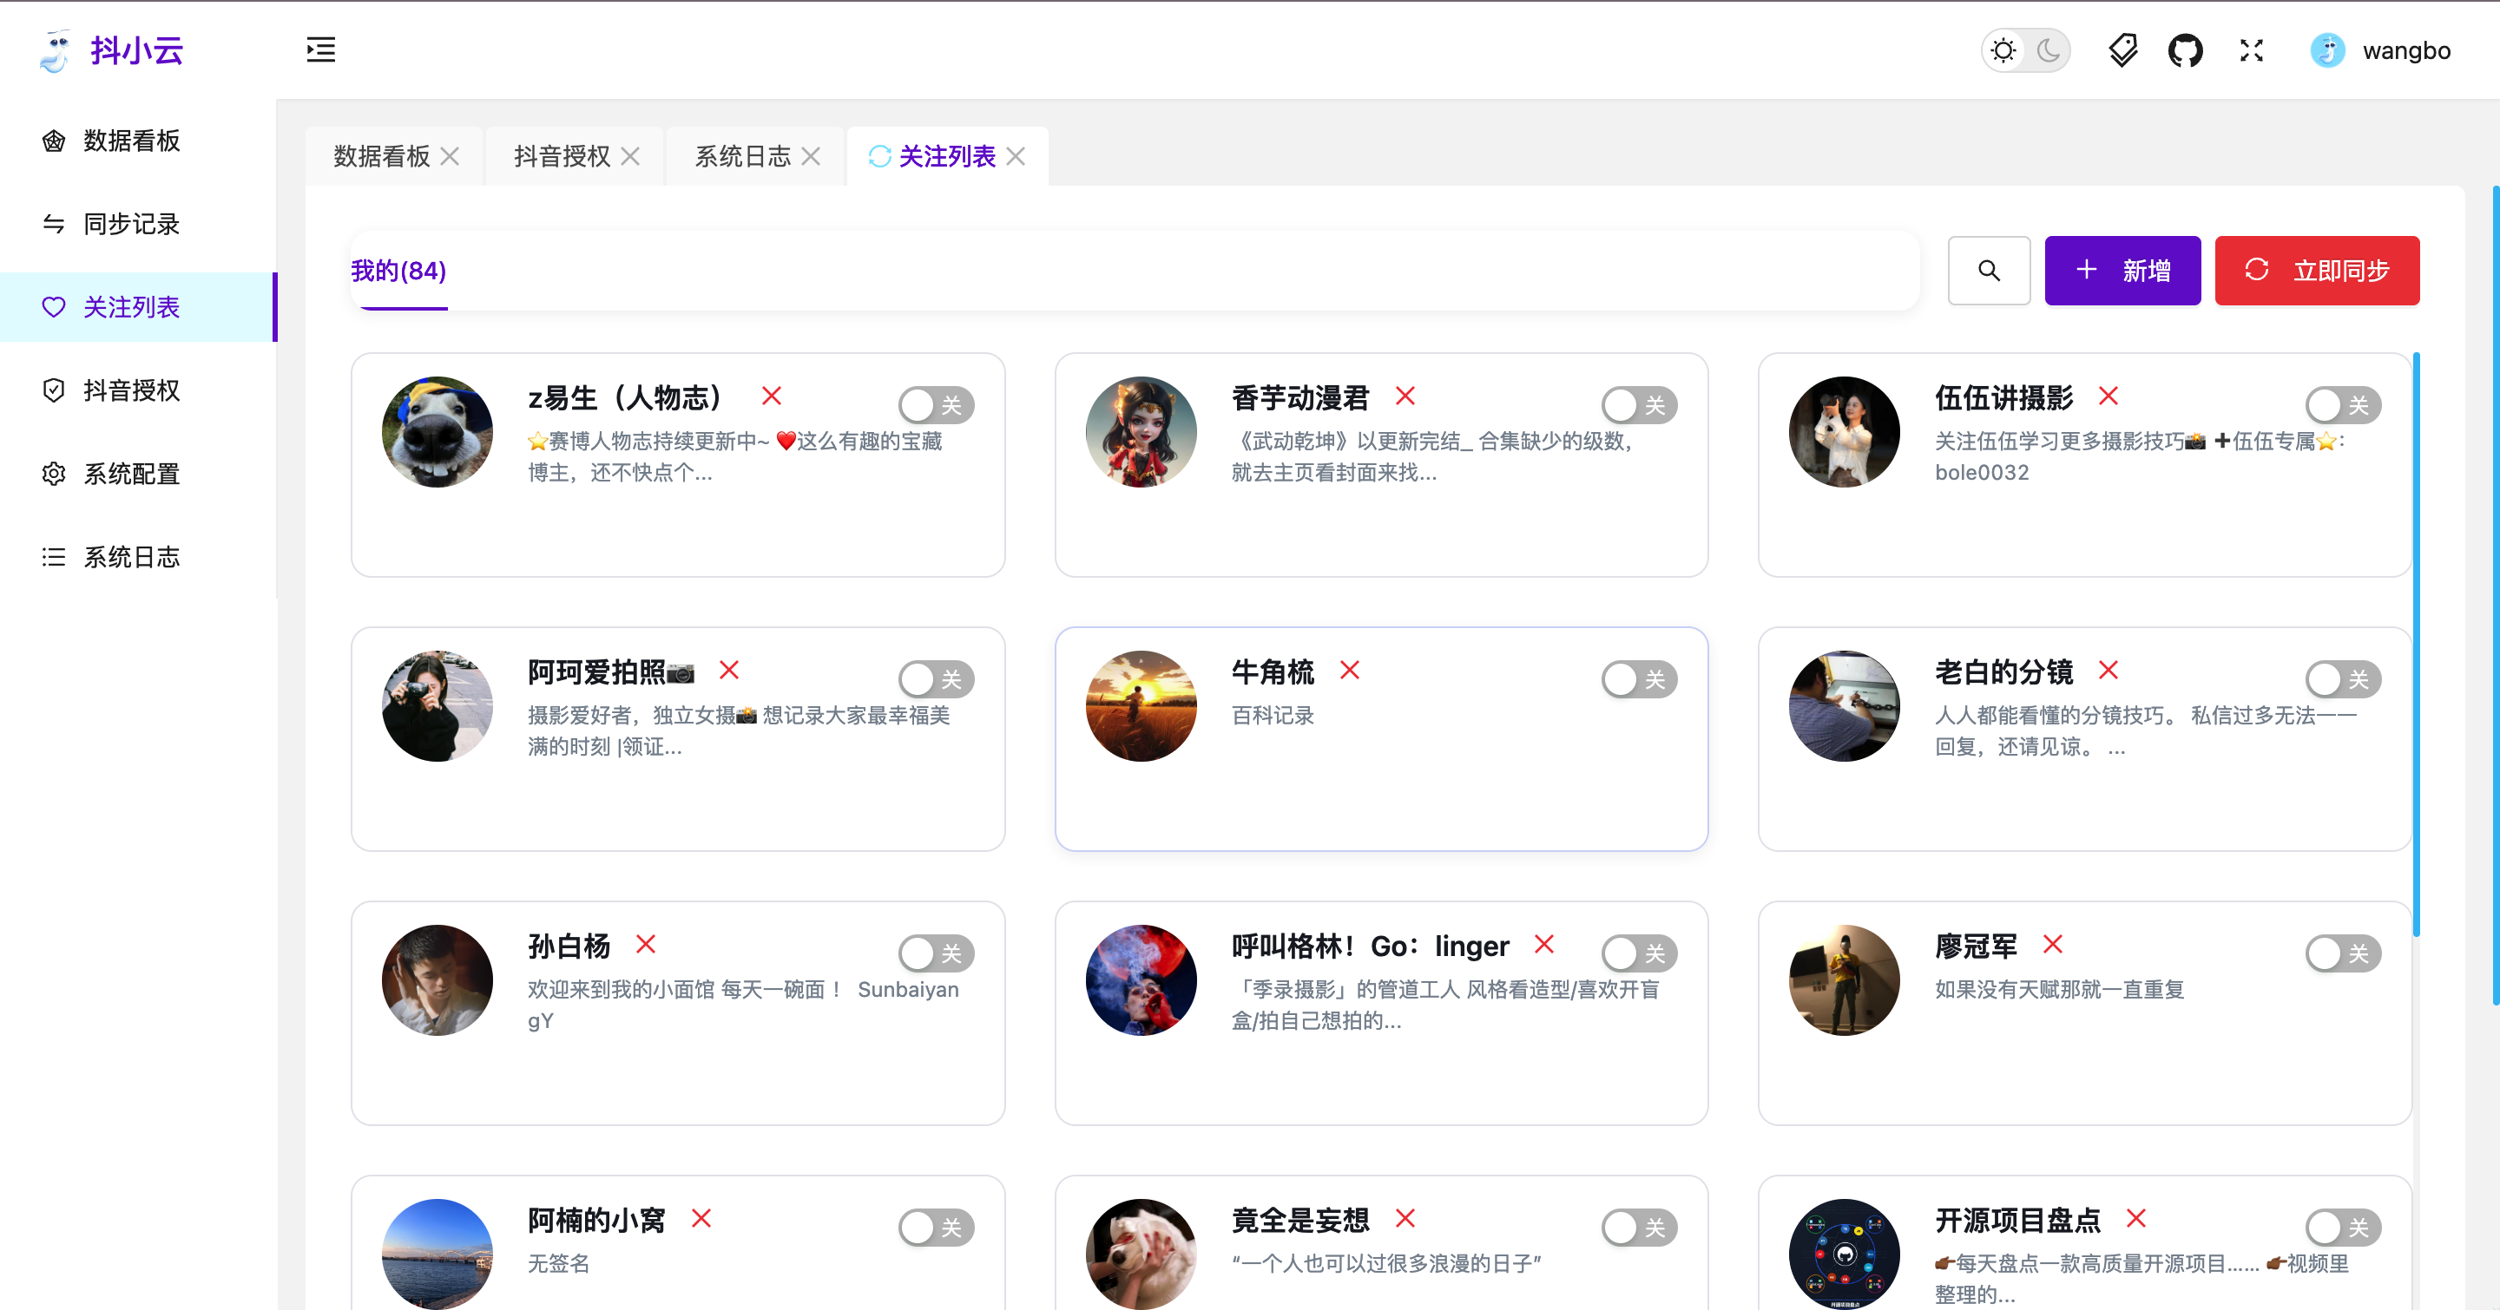The image size is (2500, 1310).
Task: Select the 我的(84) tab
Action: tap(399, 271)
